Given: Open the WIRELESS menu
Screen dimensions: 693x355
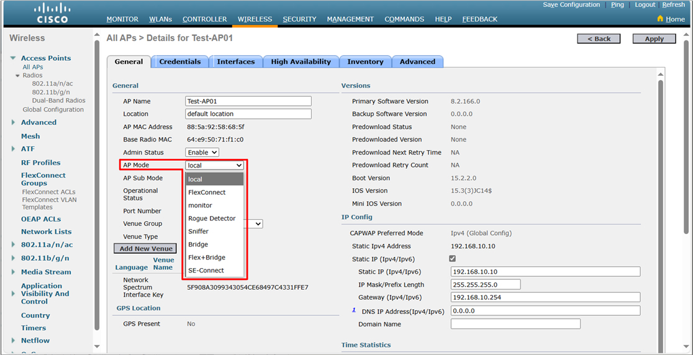Looking at the screenshot, I should 255,19.
